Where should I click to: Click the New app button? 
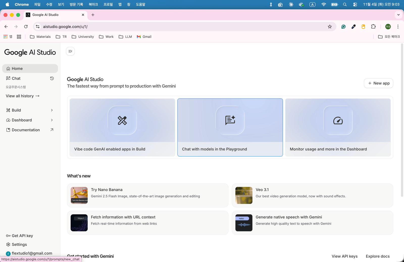point(378,83)
